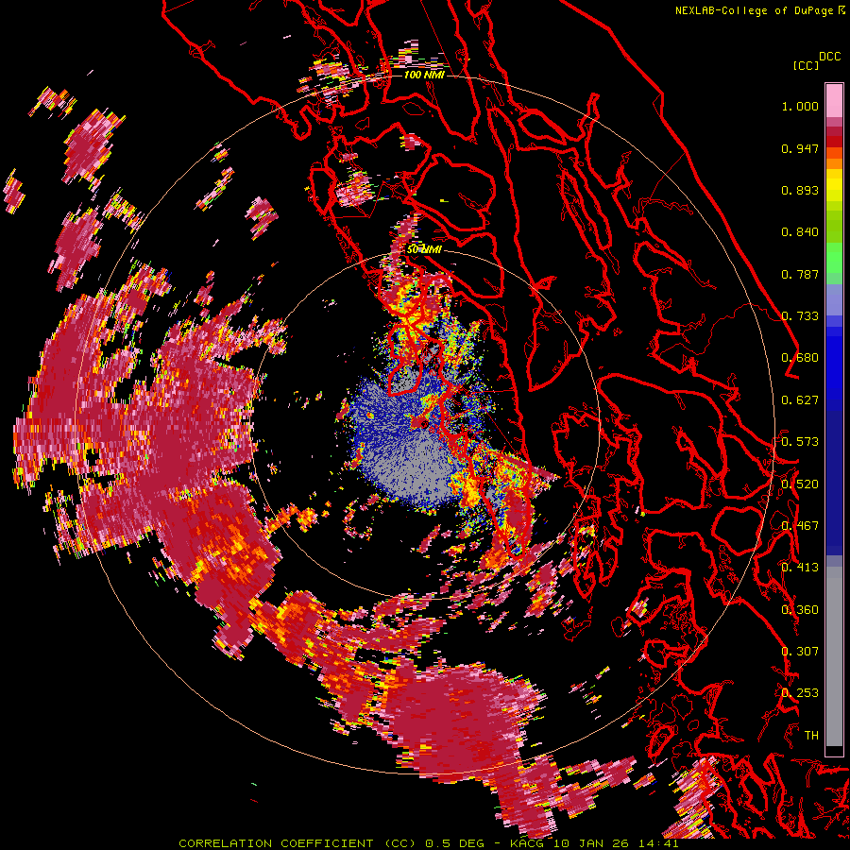850x850 pixels.
Task: Click the bright green color bar segment
Action: (x=834, y=258)
